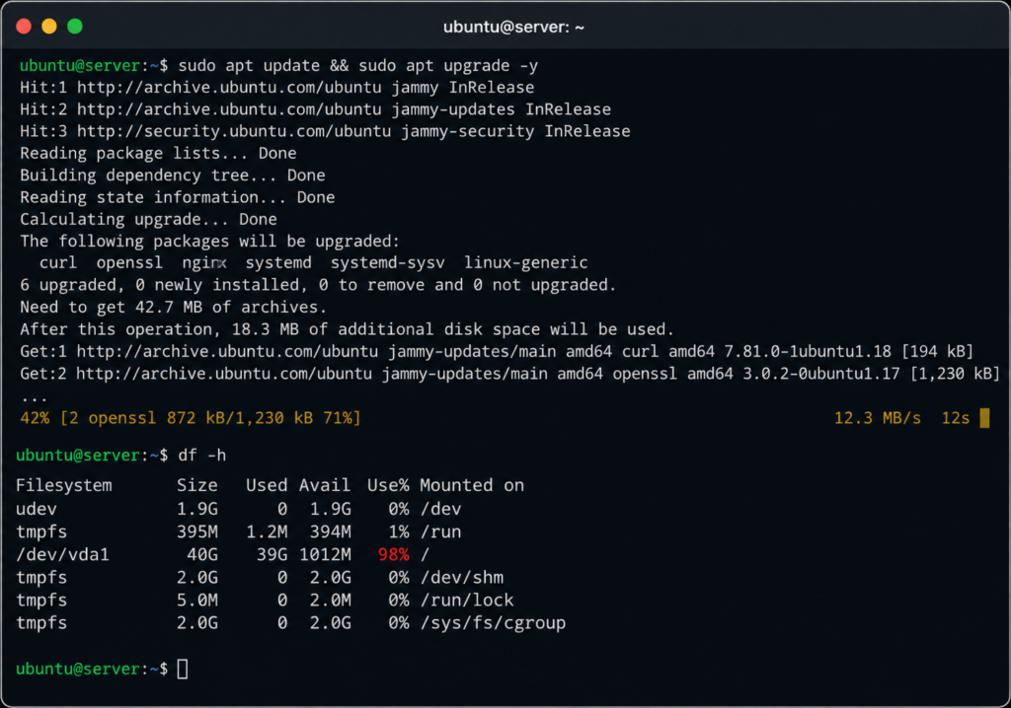Click the Hit:1 archive.ubuntu.com jammy URL
This screenshot has width=1011, height=708.
tap(229, 88)
